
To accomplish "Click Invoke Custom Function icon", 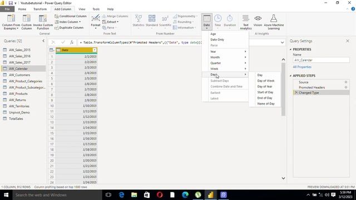I will pyautogui.click(x=43, y=22).
